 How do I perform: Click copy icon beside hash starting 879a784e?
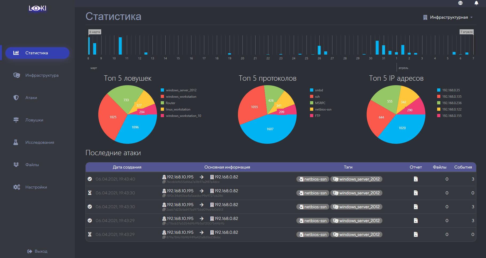164,237
